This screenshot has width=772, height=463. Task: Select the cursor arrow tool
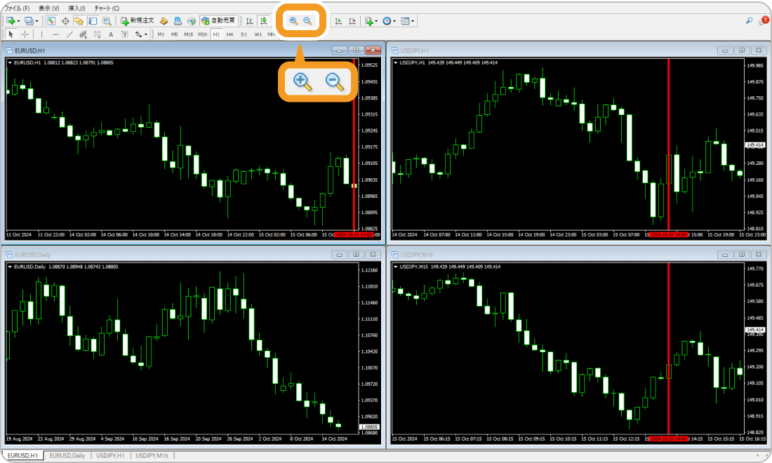11,34
